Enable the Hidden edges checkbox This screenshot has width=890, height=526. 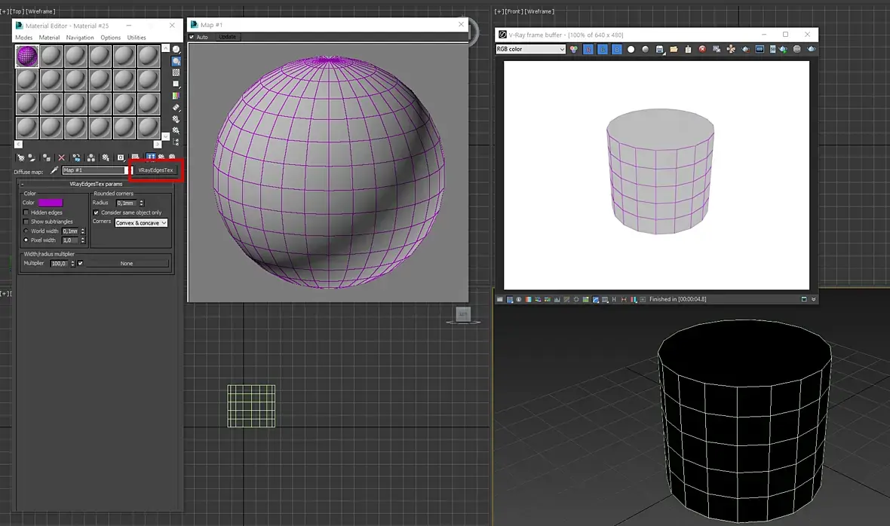26,213
